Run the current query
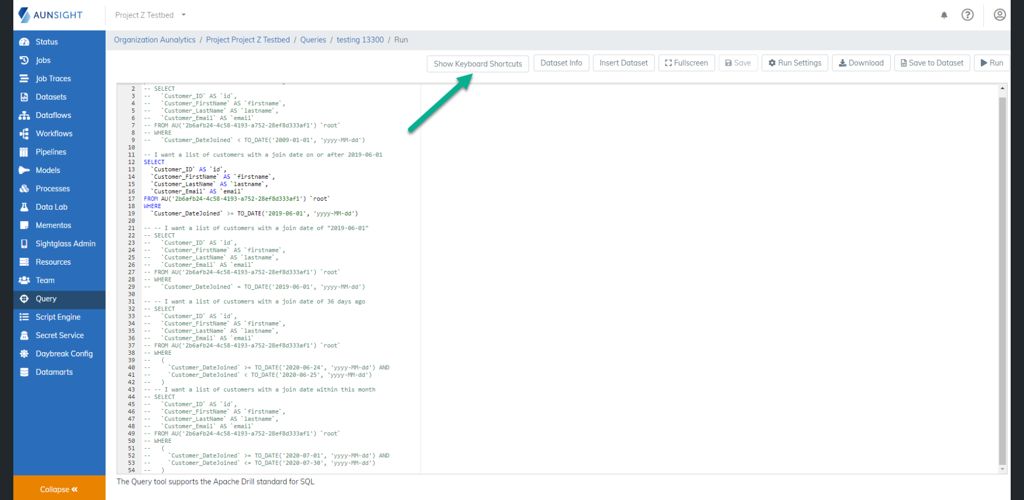 (x=991, y=63)
